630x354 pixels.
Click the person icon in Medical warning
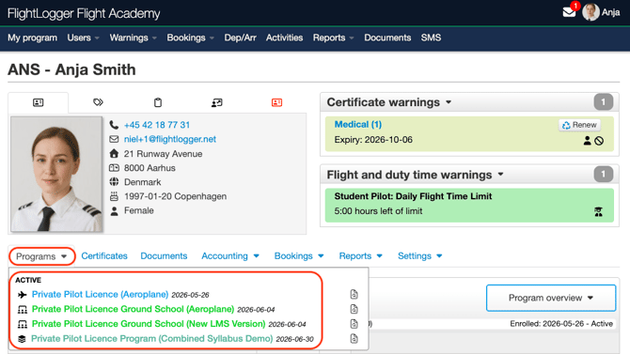pyautogui.click(x=587, y=141)
